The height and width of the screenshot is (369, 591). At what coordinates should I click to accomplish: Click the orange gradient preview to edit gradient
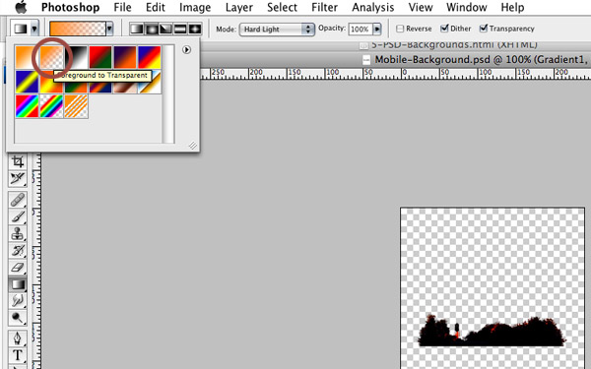click(x=77, y=29)
